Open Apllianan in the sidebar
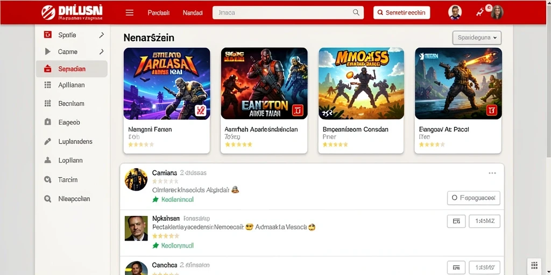551x275 pixels. coord(72,85)
